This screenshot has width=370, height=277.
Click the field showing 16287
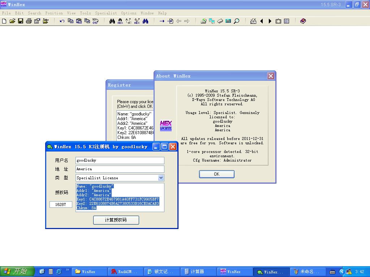point(61,205)
